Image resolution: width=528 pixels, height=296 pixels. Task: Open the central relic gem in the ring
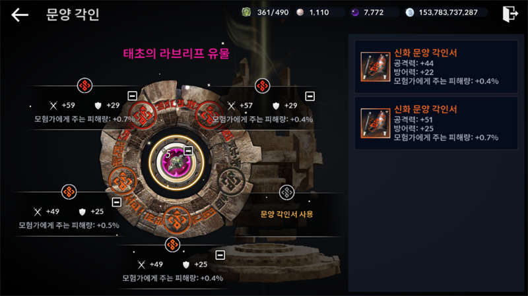[176, 163]
